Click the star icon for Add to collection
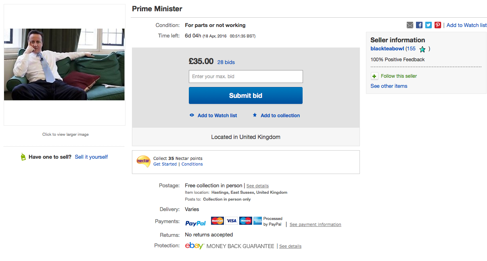The image size is (487, 261). pyautogui.click(x=255, y=115)
